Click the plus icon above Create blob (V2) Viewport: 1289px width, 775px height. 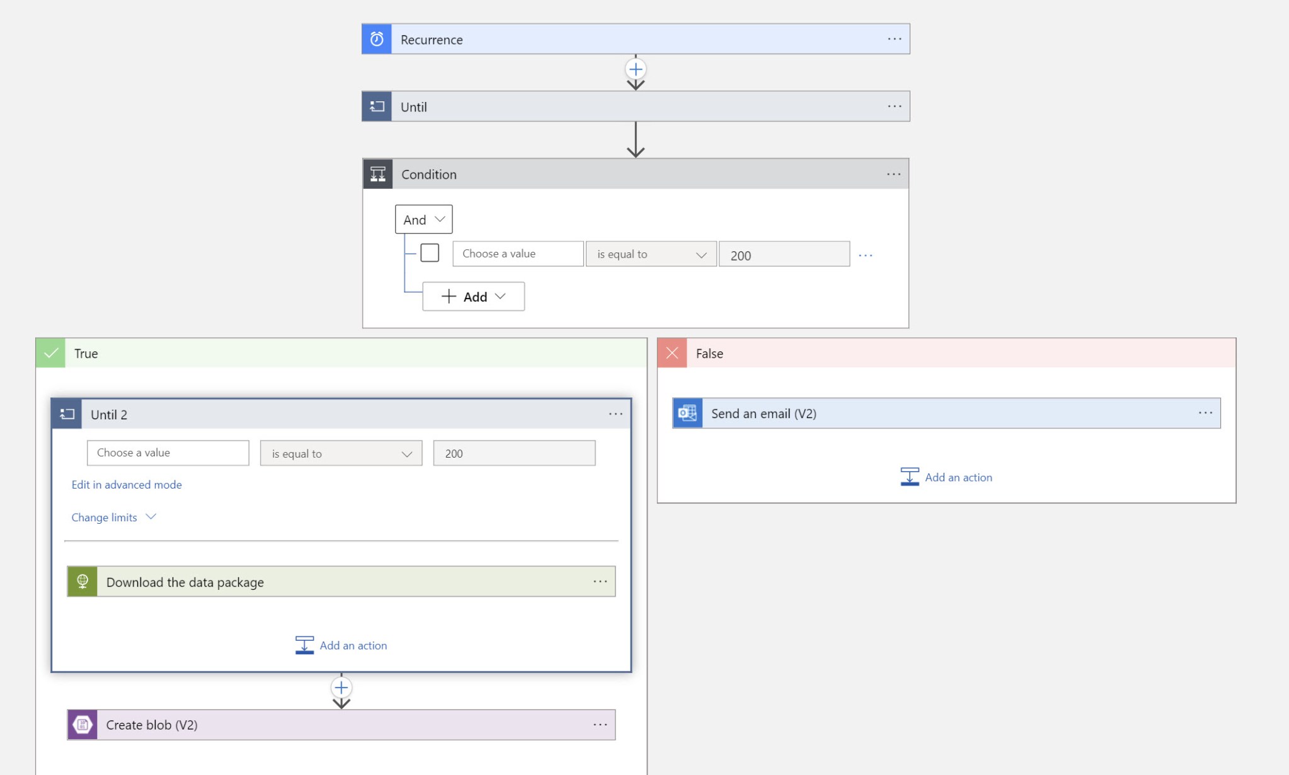pyautogui.click(x=341, y=687)
